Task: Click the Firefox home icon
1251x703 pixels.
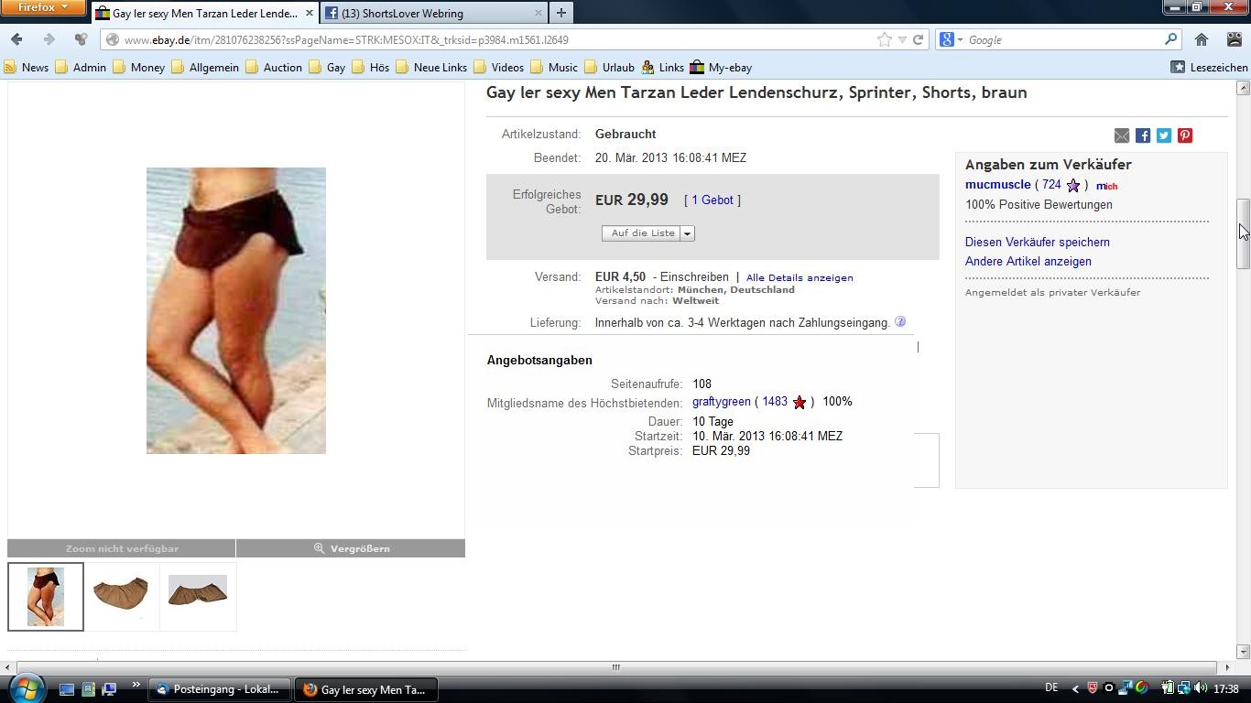Action: pyautogui.click(x=1202, y=39)
